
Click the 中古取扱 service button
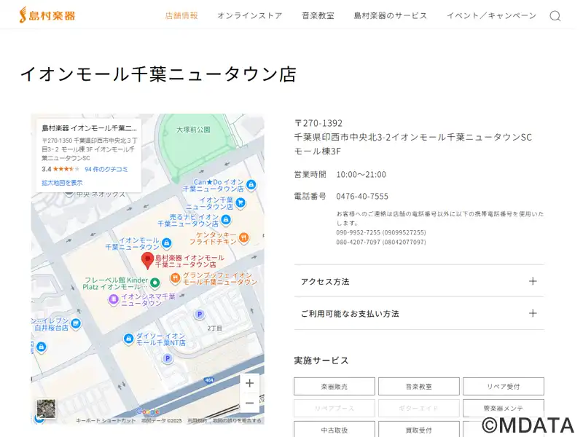pyautogui.click(x=334, y=430)
